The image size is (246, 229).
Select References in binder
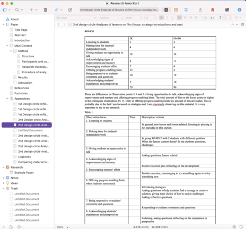(x=22, y=88)
